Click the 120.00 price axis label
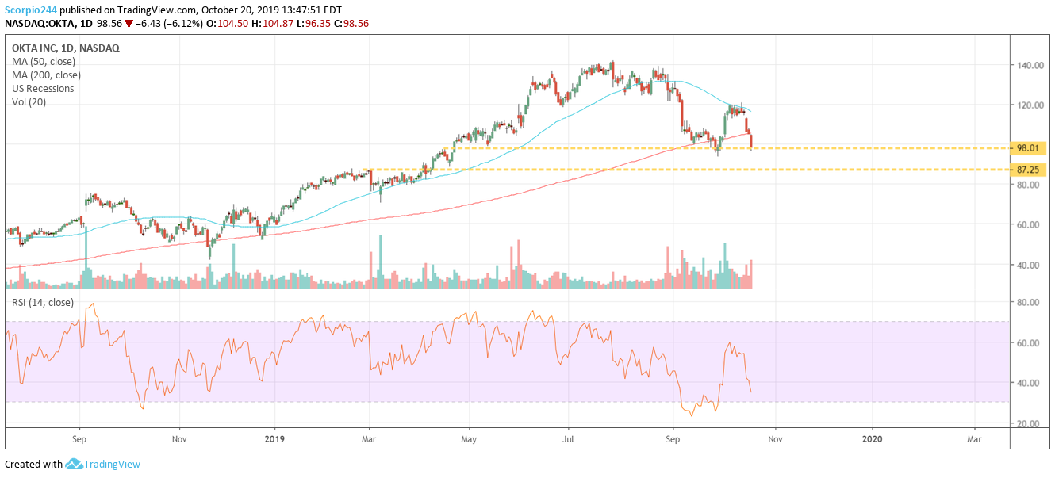 [x=1031, y=105]
